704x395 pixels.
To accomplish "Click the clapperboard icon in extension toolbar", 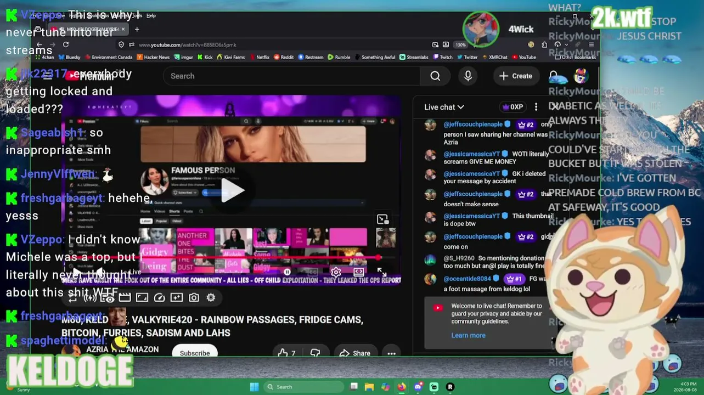I will (125, 297).
